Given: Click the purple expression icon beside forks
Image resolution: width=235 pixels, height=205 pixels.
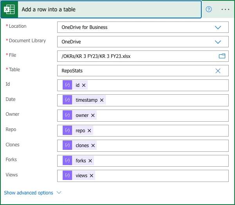Looking at the screenshot, I should [x=67, y=160].
